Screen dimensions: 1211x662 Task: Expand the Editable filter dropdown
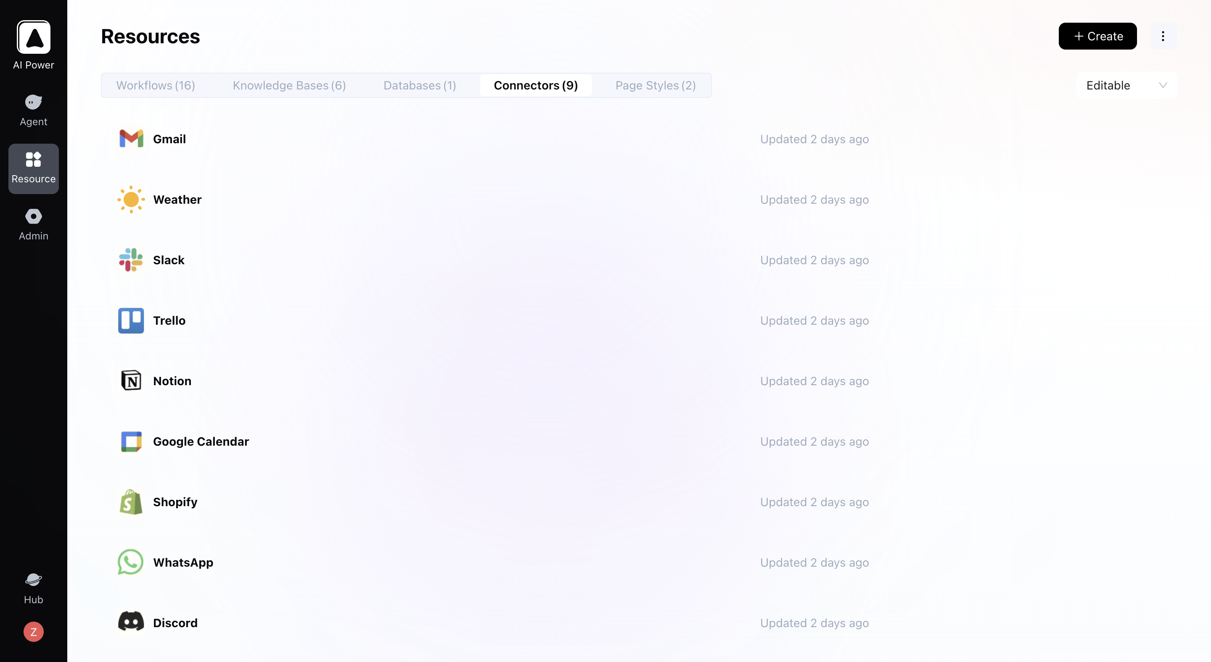tap(1126, 85)
